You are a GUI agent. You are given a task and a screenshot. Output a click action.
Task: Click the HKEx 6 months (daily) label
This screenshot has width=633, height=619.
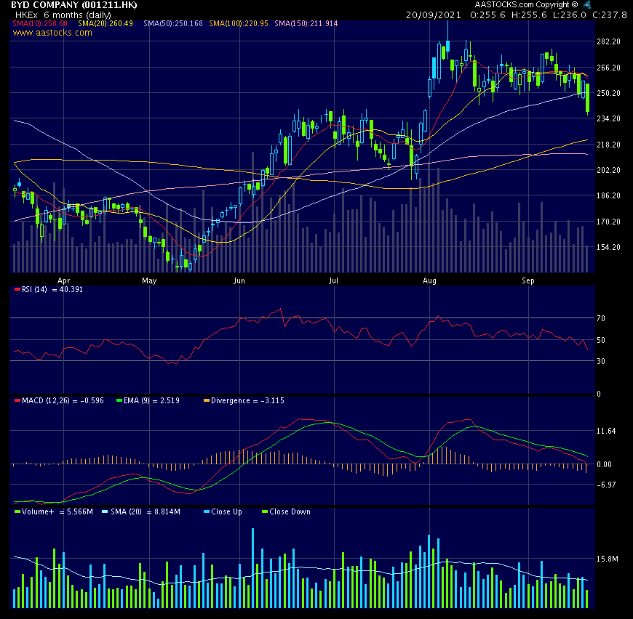[63, 15]
